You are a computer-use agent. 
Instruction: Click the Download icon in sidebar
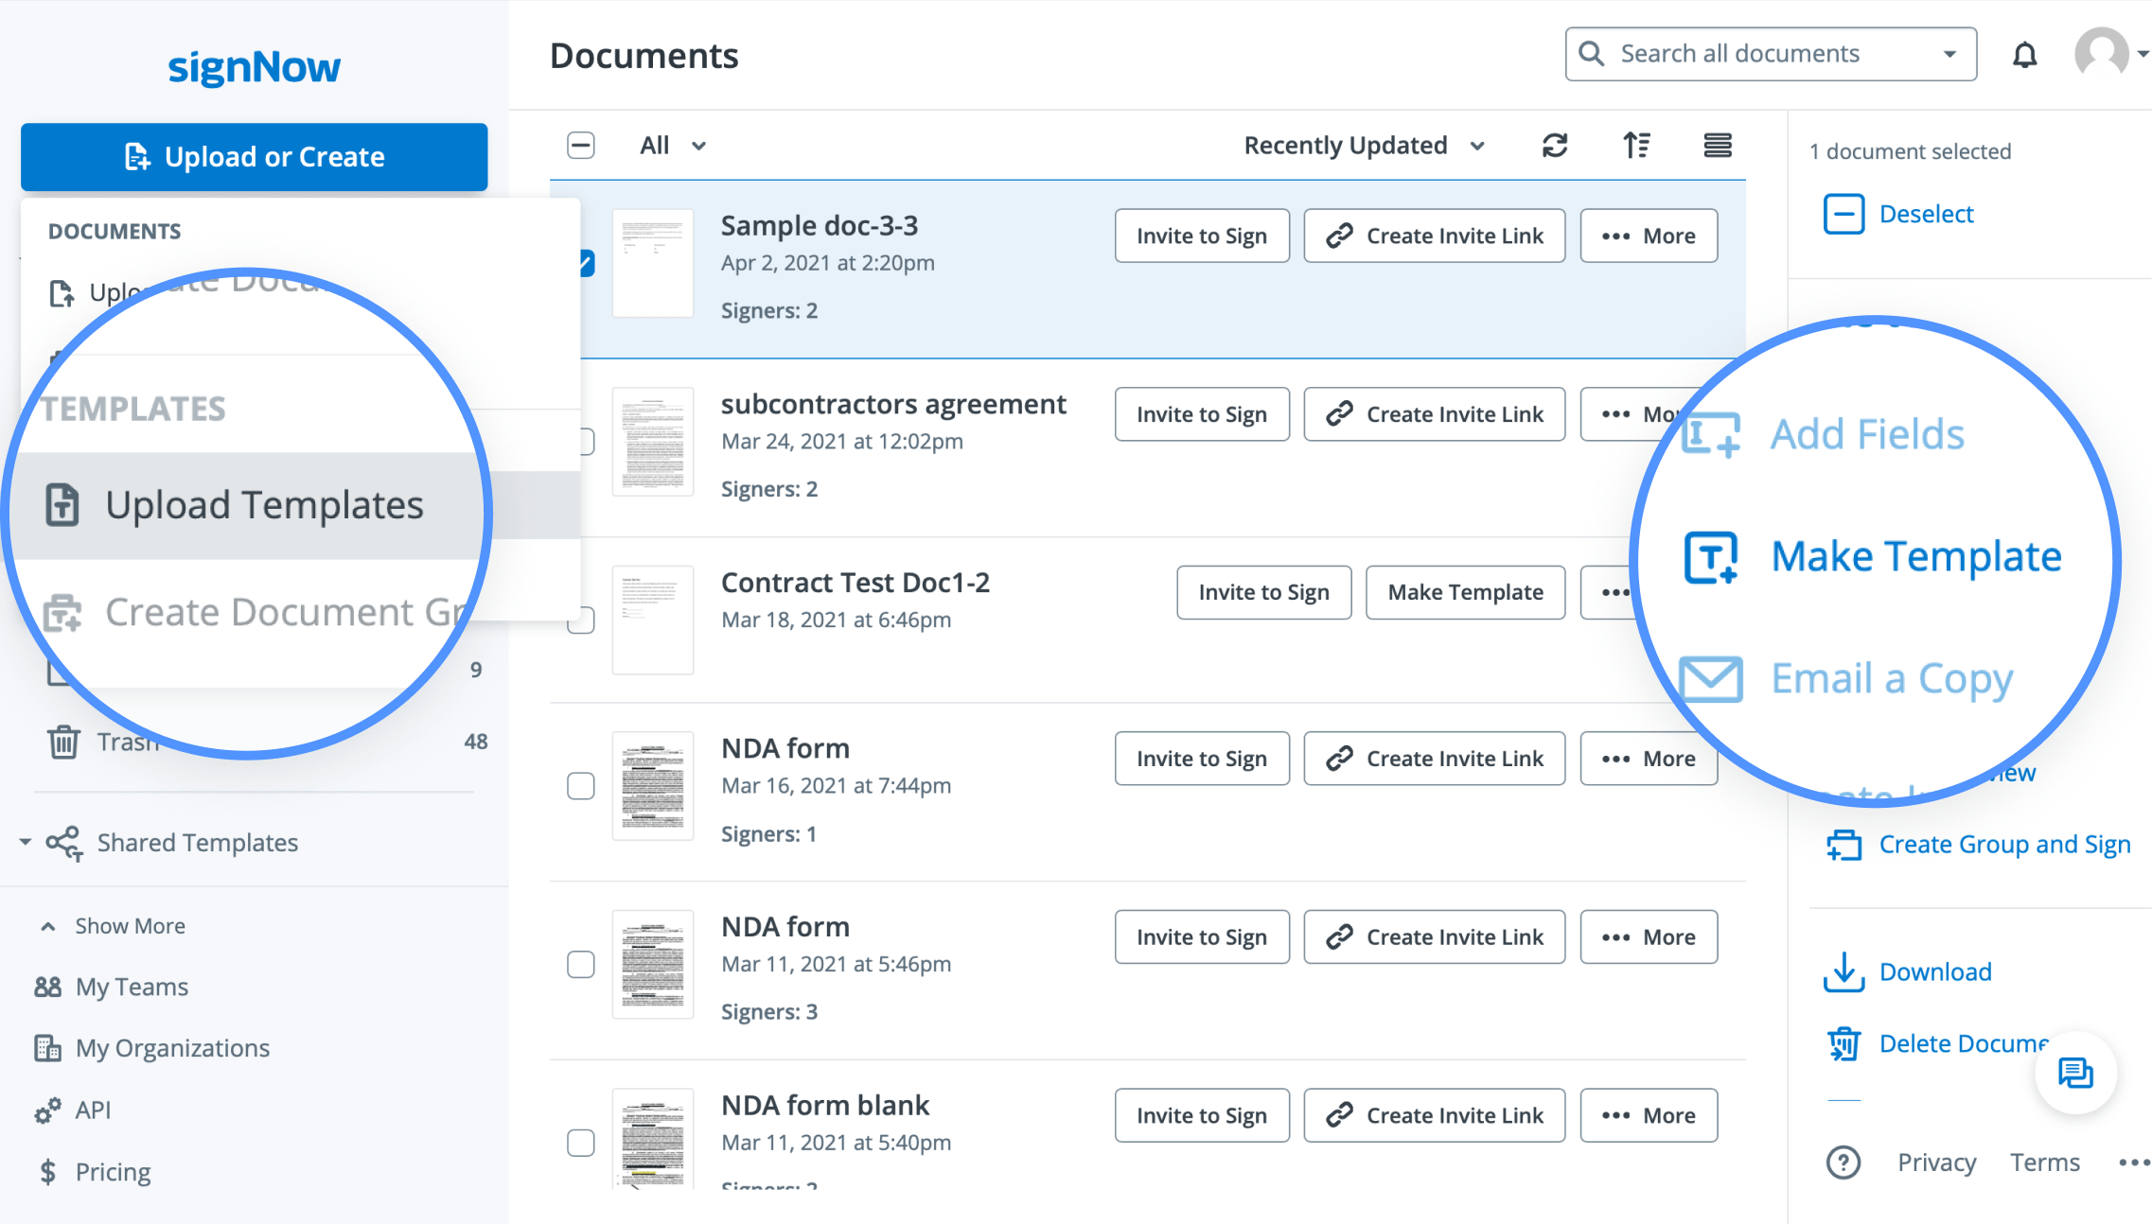tap(1843, 971)
